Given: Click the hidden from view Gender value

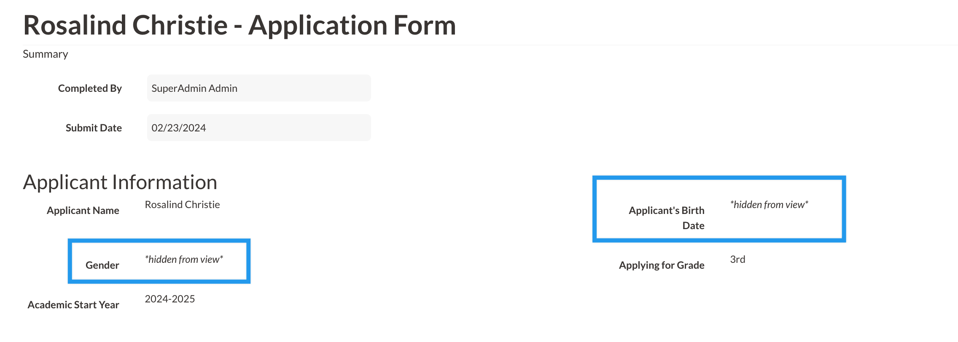Looking at the screenshot, I should 184,259.
